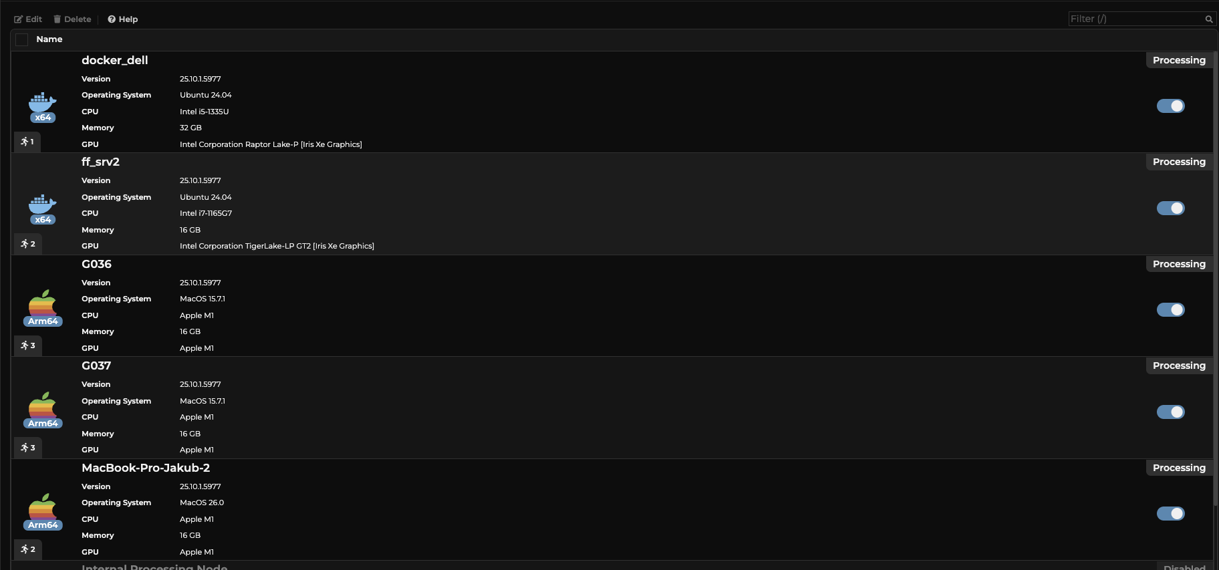The width and height of the screenshot is (1219, 570).
Task: Click the search magnifier icon in filter
Action: coord(1208,19)
